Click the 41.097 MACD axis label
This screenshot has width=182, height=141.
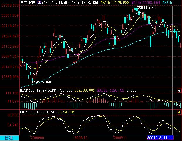coord(13,101)
